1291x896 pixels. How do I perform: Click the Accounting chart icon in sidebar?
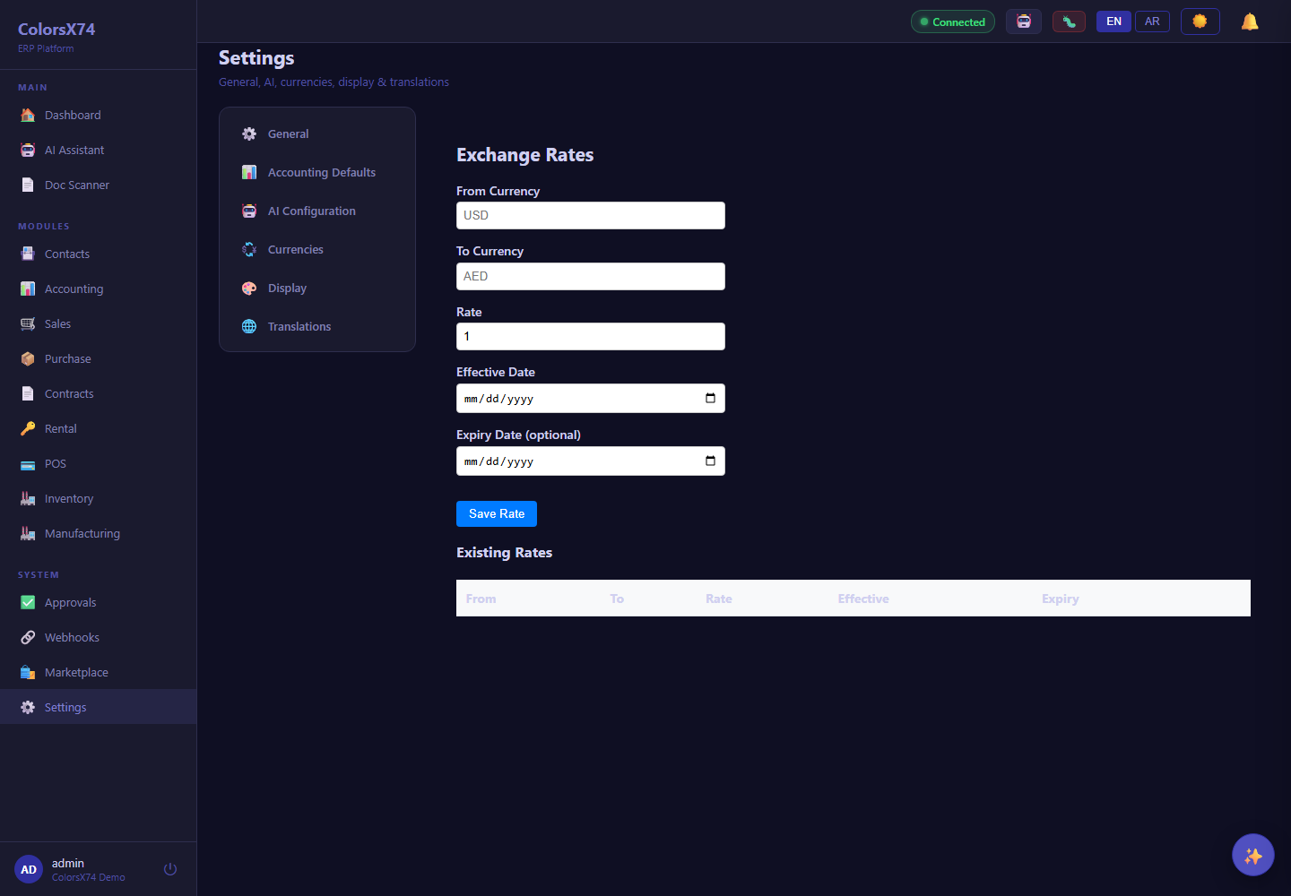28,289
